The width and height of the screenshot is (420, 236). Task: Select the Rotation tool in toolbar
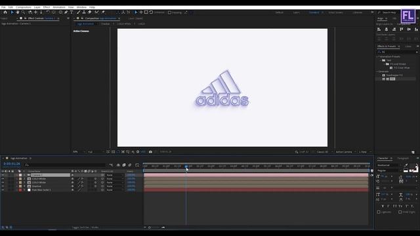(48, 12)
